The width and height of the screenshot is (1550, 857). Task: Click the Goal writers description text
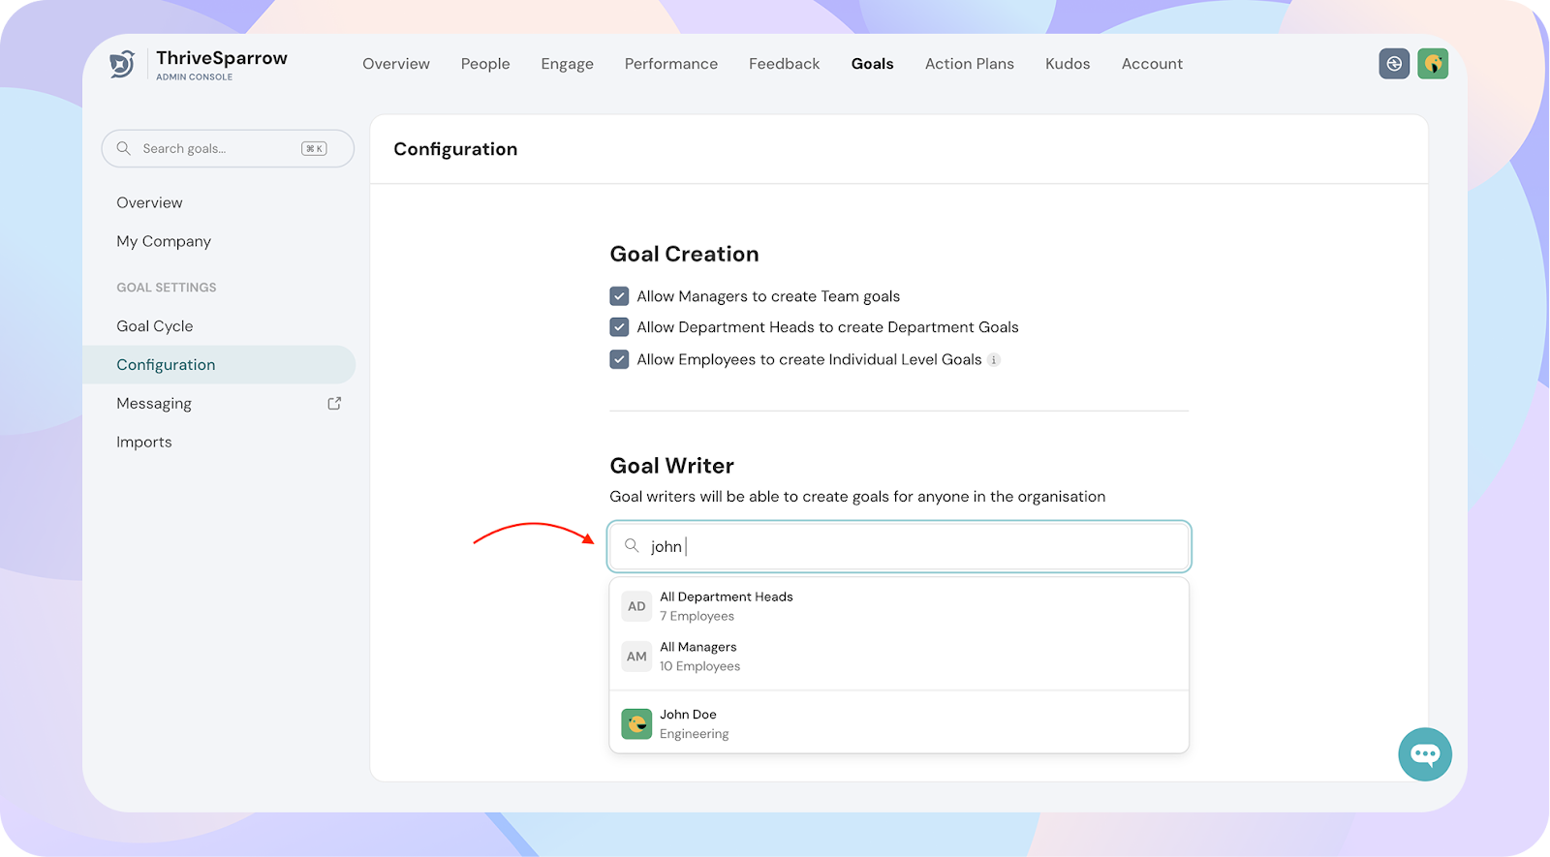pos(857,497)
